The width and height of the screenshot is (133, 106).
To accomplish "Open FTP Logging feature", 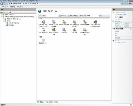I will coord(64,31).
